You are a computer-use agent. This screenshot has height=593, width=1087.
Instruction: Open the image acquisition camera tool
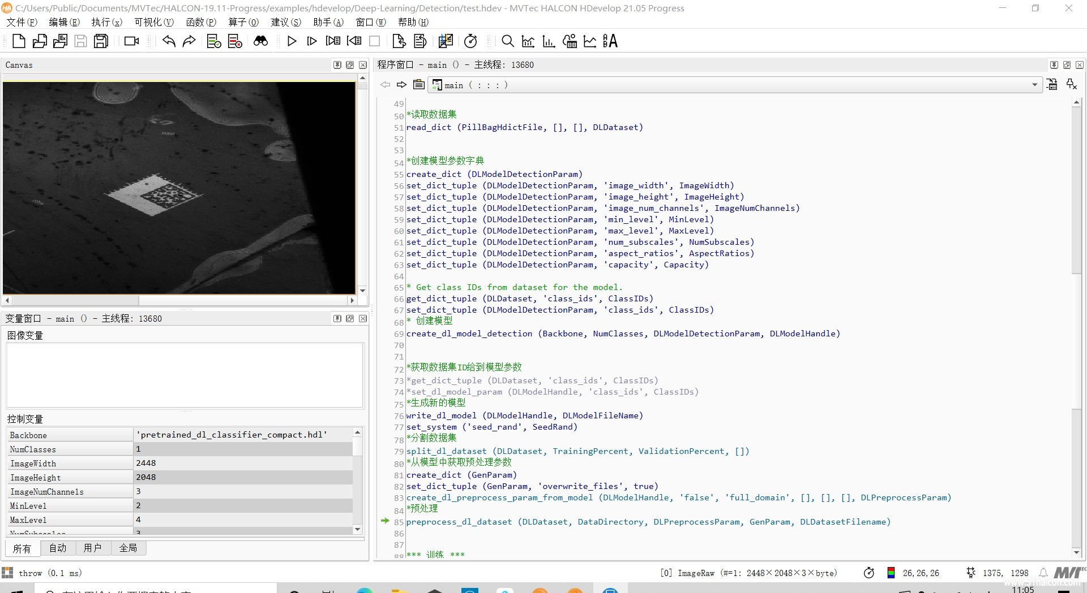point(132,41)
